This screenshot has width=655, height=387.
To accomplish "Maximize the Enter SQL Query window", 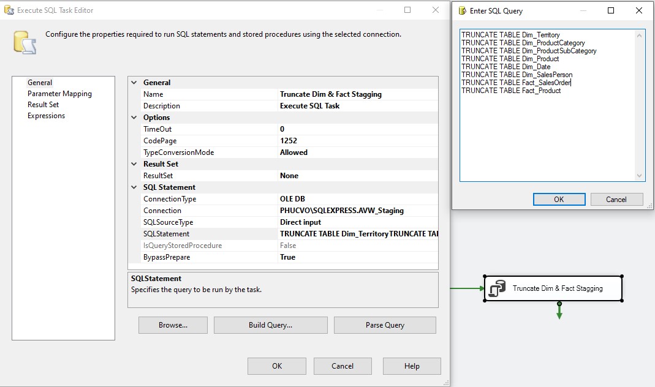I will 611,10.
